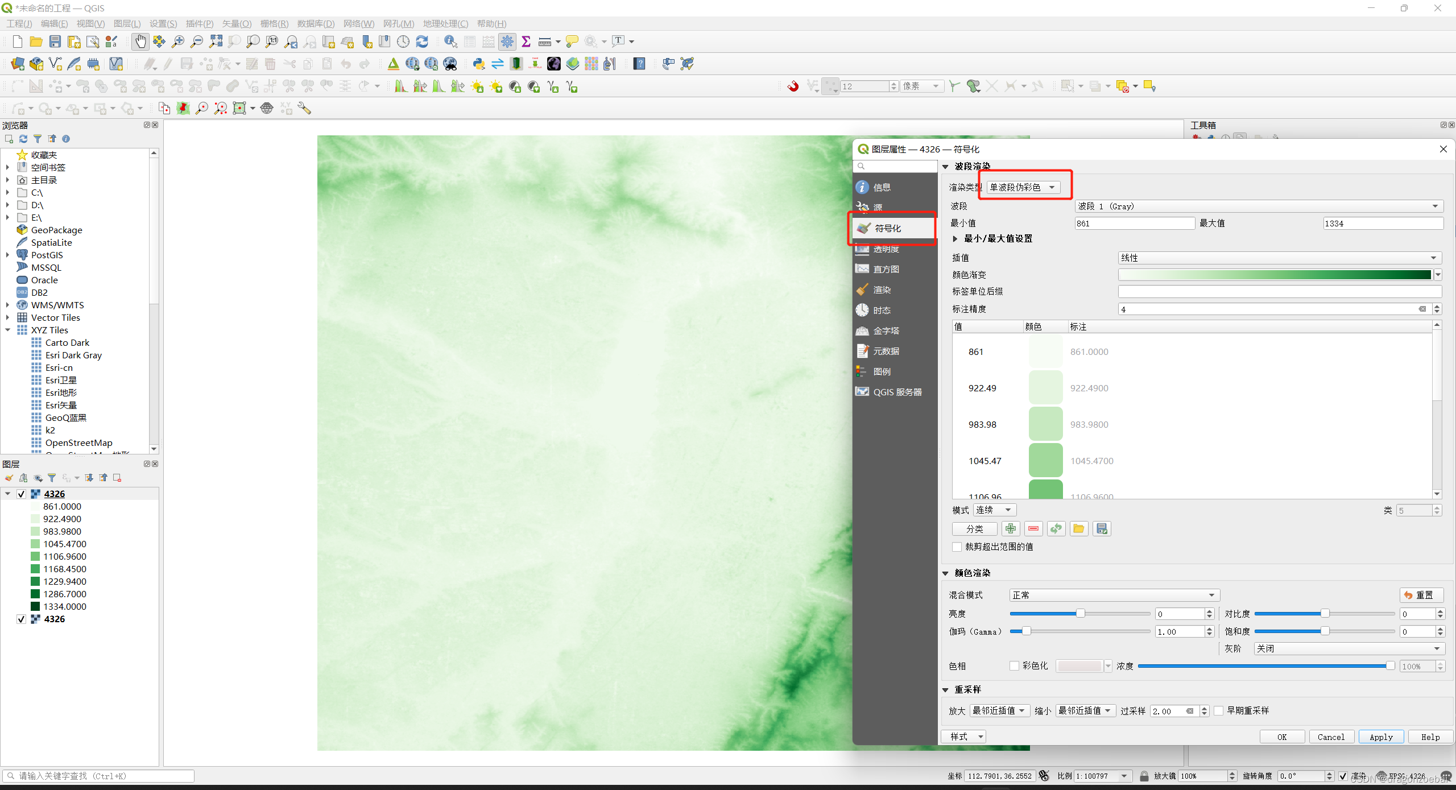Switch to the 直方图 tab

click(x=885, y=268)
